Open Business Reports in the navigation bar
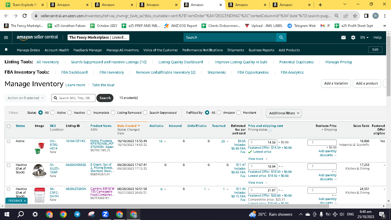This screenshot has width=391, height=220. [261, 50]
